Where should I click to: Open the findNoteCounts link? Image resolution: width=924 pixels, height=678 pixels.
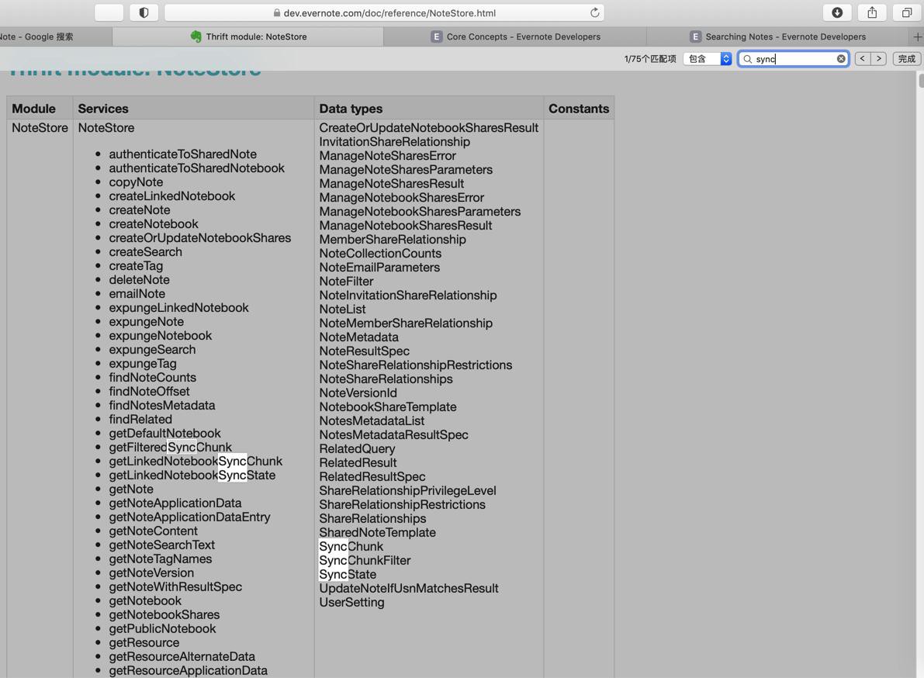pos(152,378)
